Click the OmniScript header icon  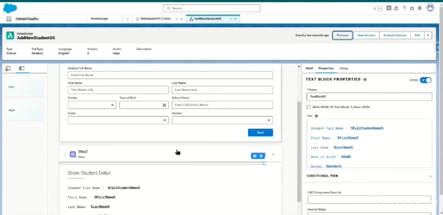click(10, 35)
